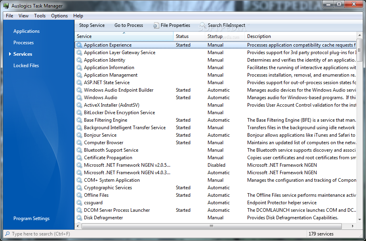Viewport: 366px width, 241px height.
Task: Click the Search FileInspect magnifier icon
Action: tap(203, 25)
